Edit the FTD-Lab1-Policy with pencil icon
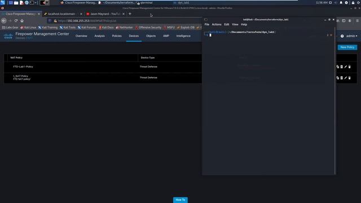 (346, 67)
